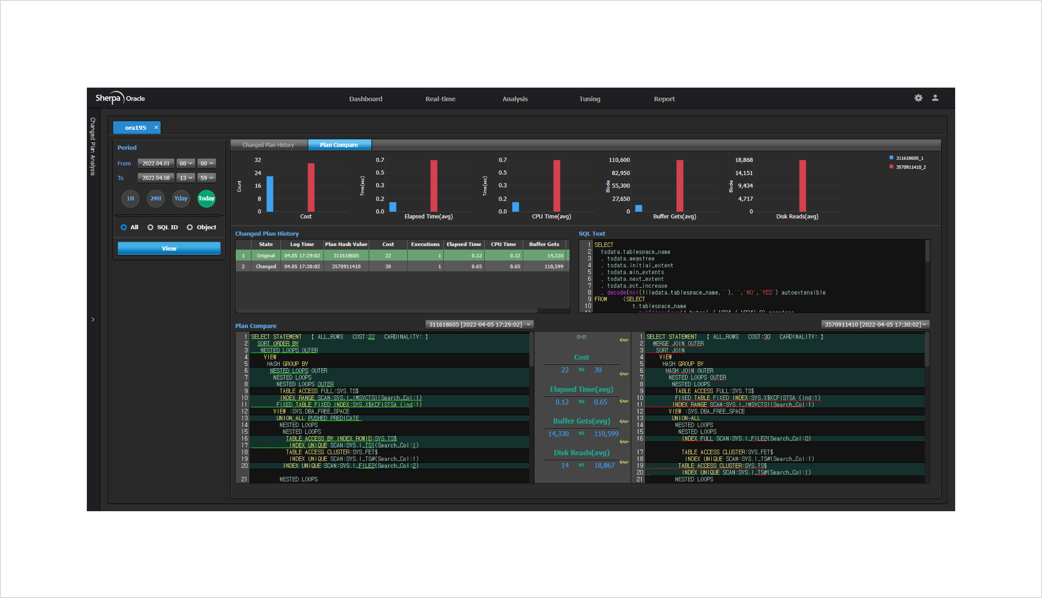Screen dimensions: 1042x598
Task: Click the plan compare merge arrows icon
Action: pos(581,337)
